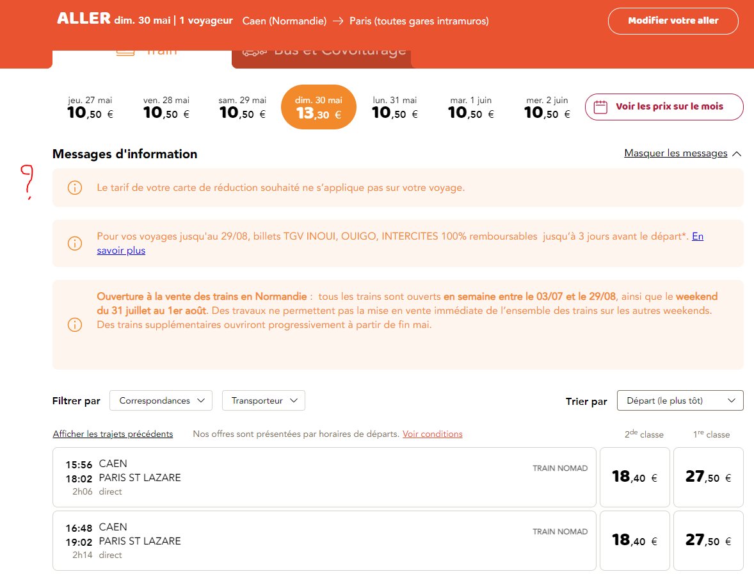Open the Correspondances filter dropdown
Image resolution: width=754 pixels, height=574 pixels.
161,400
